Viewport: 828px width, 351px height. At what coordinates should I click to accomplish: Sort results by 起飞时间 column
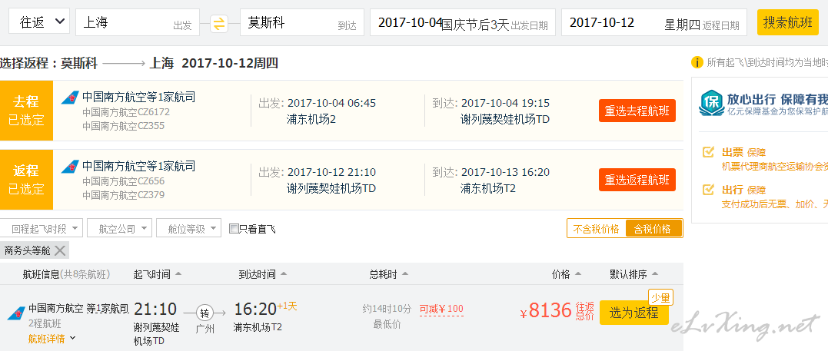coord(158,274)
